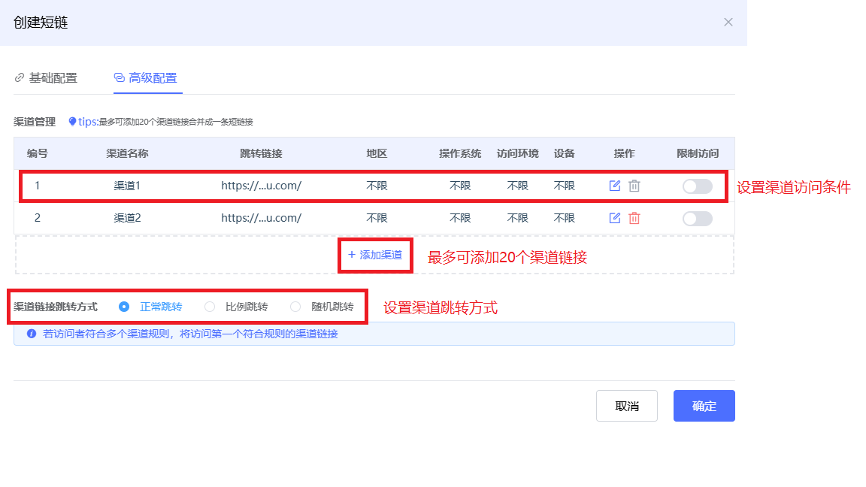Edit channel 2 with pencil icon

614,218
